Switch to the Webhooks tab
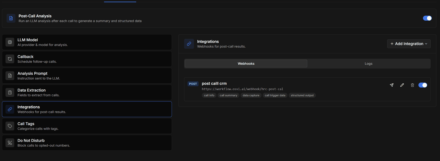The image size is (440, 161). (246, 64)
